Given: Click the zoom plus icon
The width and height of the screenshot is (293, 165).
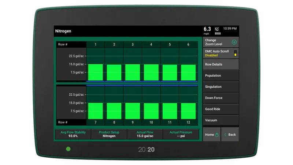Looking at the screenshot, I should pyautogui.click(x=234, y=42).
